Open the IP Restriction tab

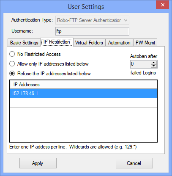[57, 42]
